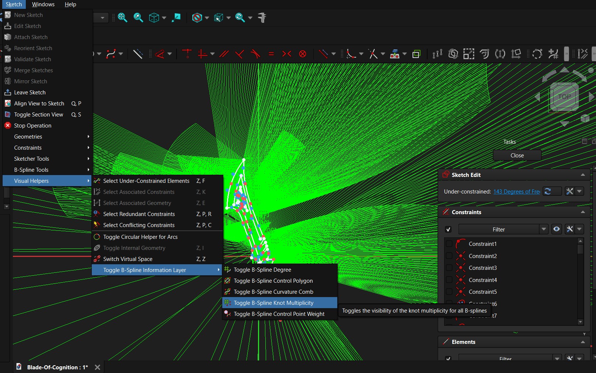596x373 pixels.
Task: Check the Constraint3 checkbox
Action: click(x=449, y=268)
